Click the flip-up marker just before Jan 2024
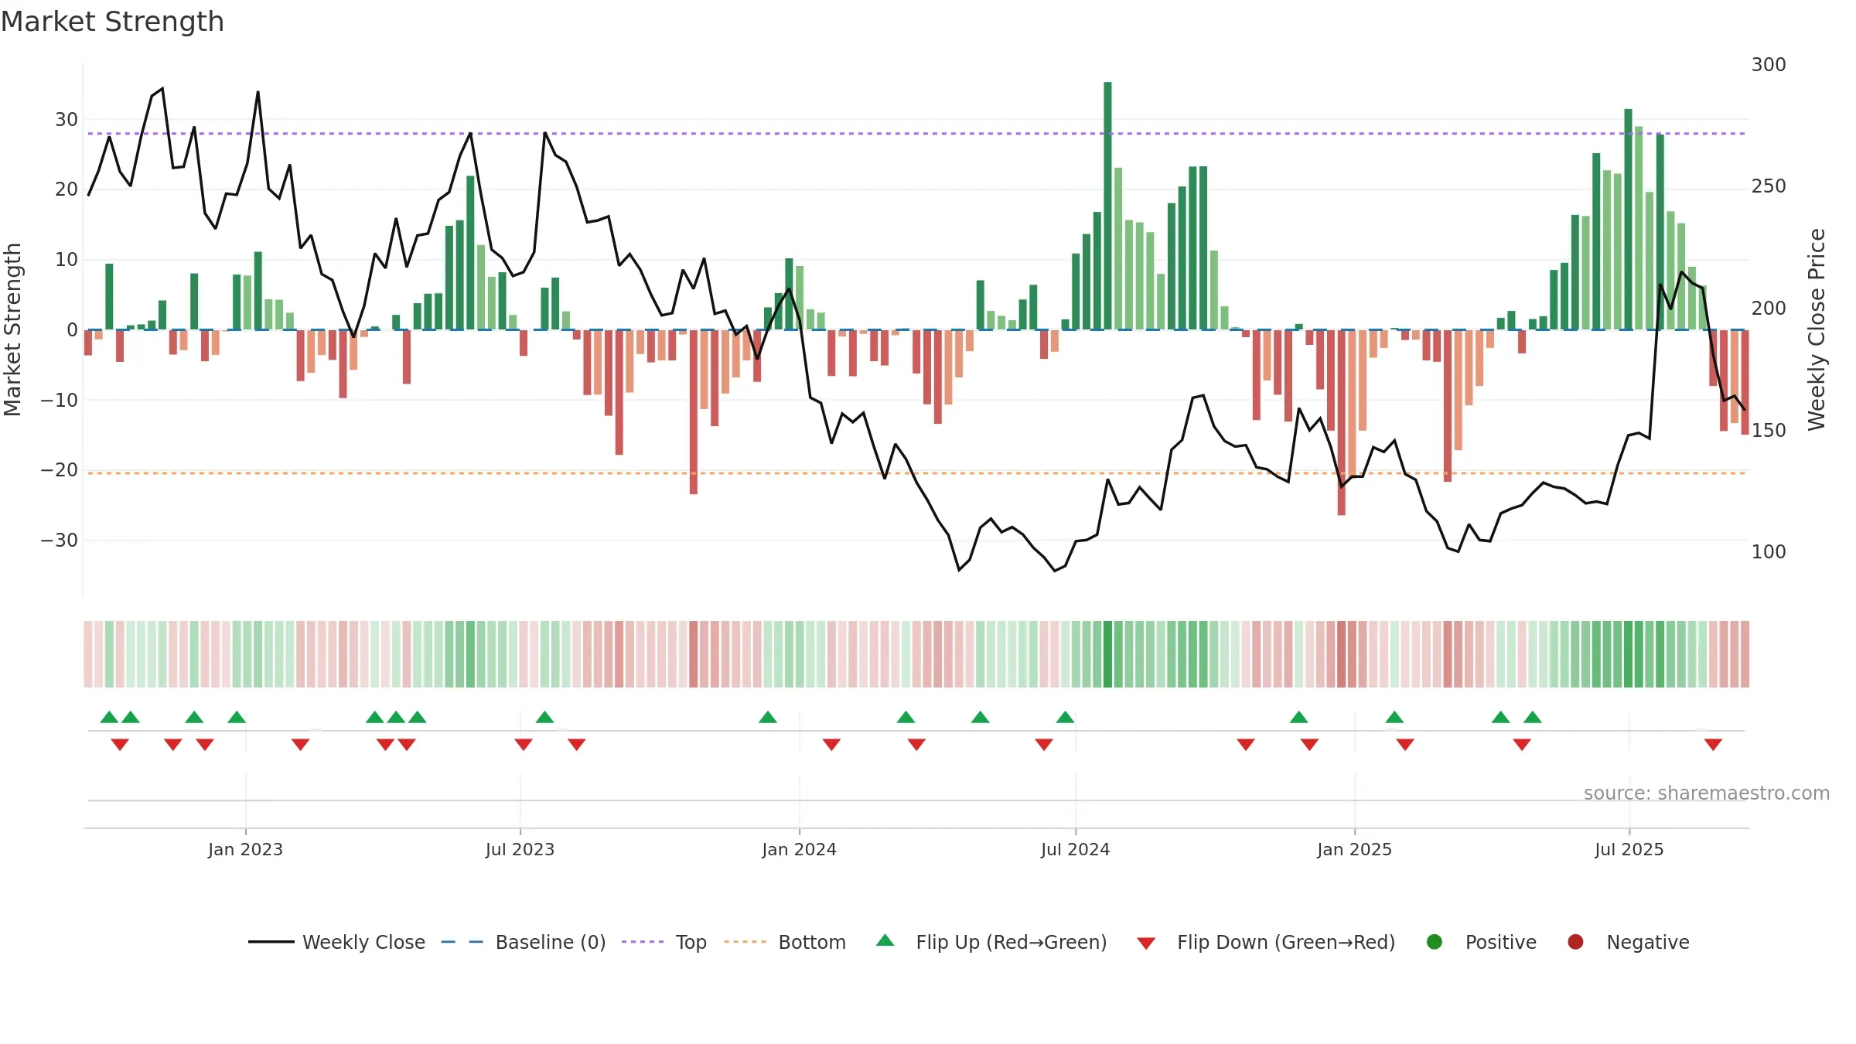This screenshot has height=1044, width=1856. click(768, 717)
